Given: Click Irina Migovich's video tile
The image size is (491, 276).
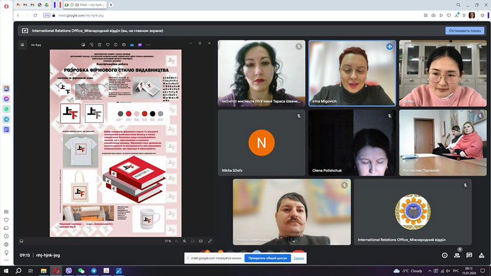Looking at the screenshot, I should (x=352, y=73).
